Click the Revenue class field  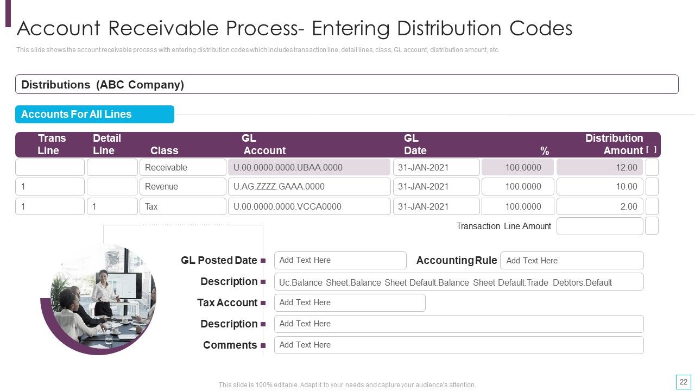coord(183,186)
